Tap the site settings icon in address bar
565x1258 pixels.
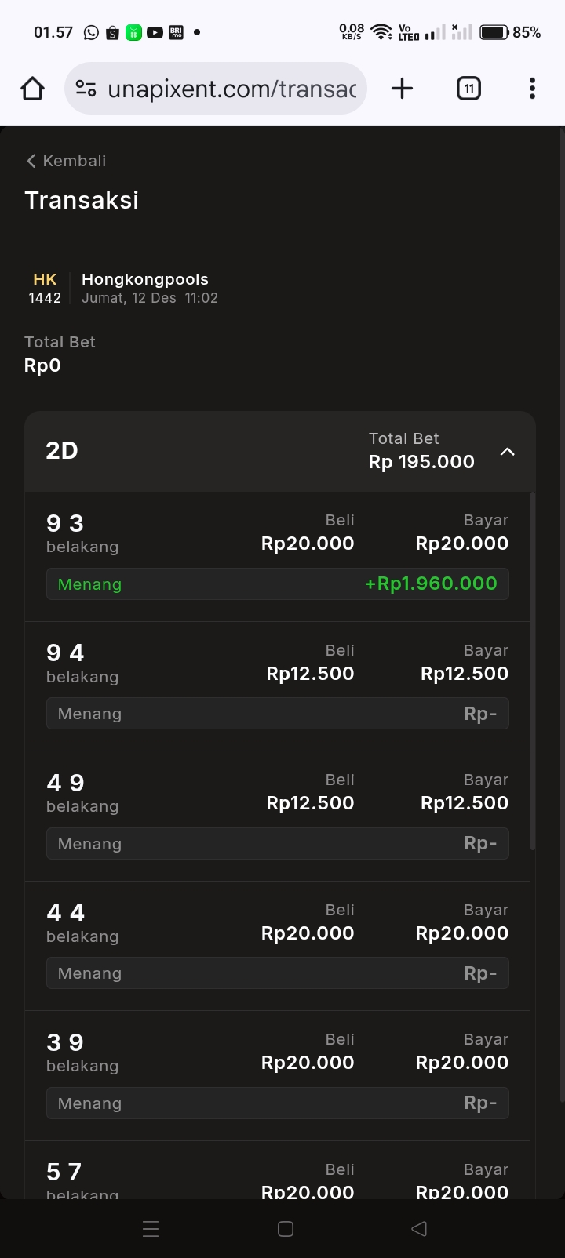86,89
